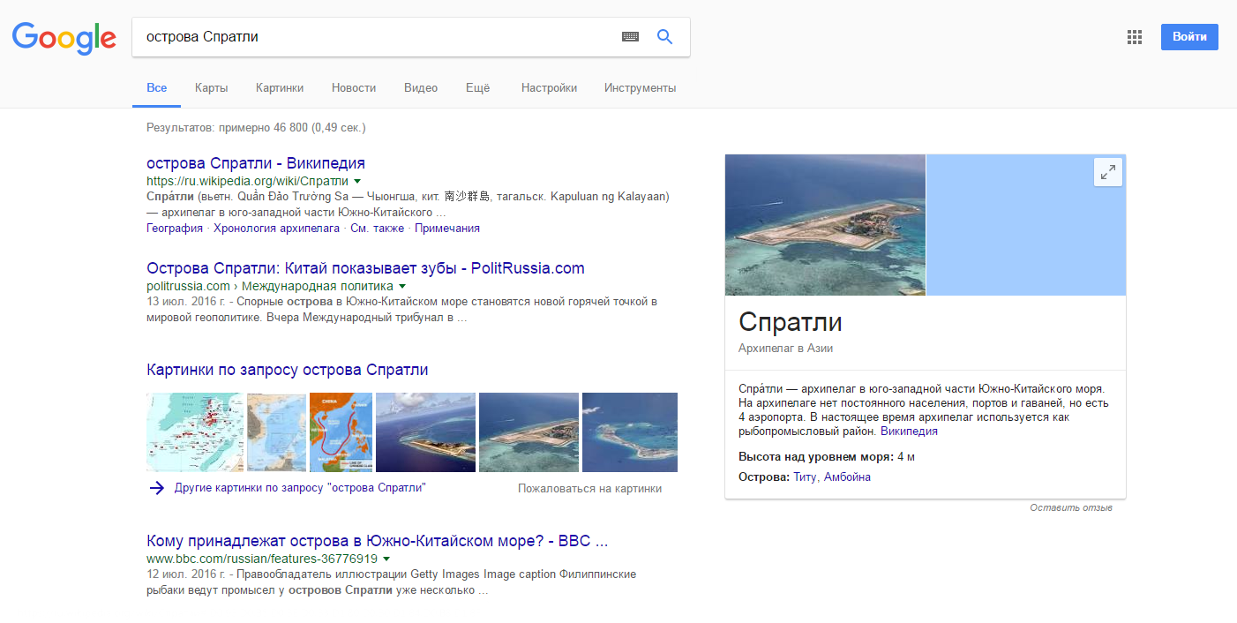Switch to the Новости tab
The width and height of the screenshot is (1237, 623).
tap(354, 88)
